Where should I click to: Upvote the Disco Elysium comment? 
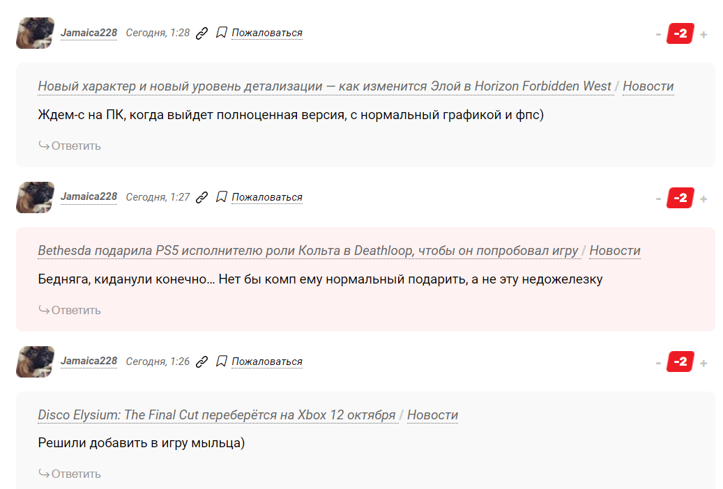click(x=703, y=363)
